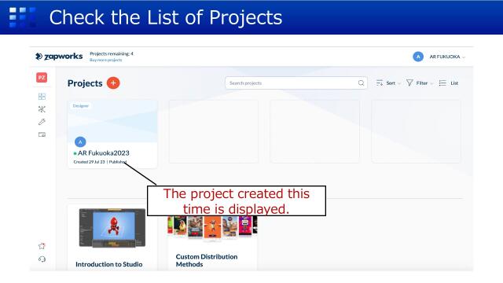Image resolution: width=503 pixels, height=283 pixels.
Task: Open the AR FUKUOKA account dropdown
Action: point(447,57)
